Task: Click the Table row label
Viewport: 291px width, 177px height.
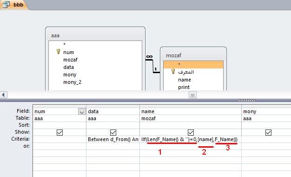Action: [x=23, y=118]
